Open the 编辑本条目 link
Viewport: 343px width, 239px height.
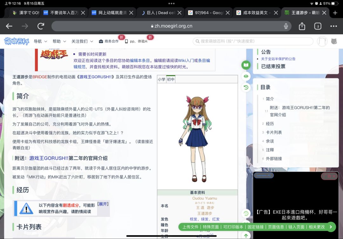(140, 61)
